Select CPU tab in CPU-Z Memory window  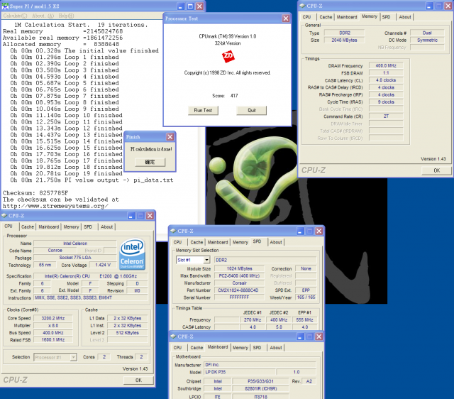[x=306, y=17]
